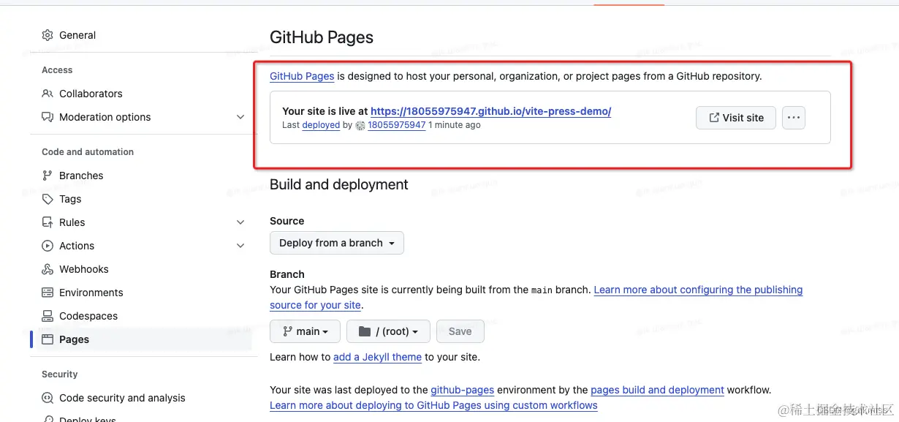Expand the Actions section chevron
899x422 pixels.
click(x=240, y=246)
